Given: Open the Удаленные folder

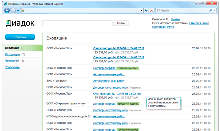Looking at the screenshot, I should pos(12,67).
